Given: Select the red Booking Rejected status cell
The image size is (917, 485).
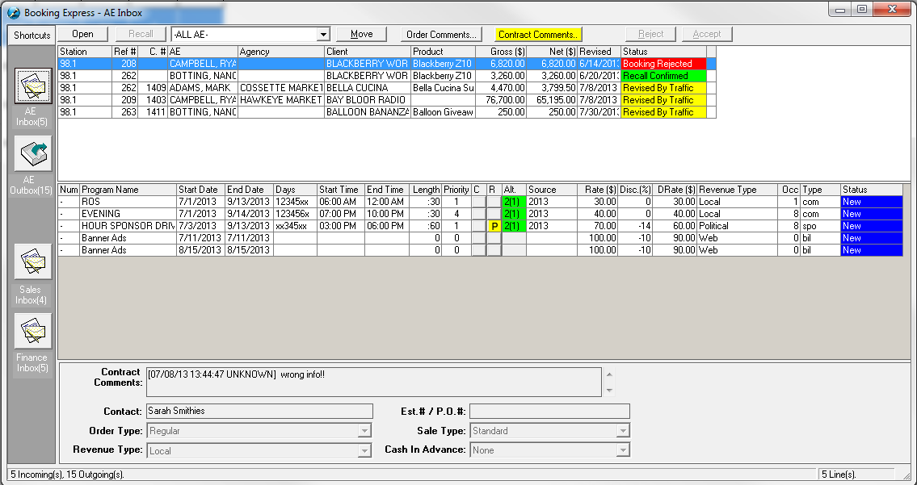Looking at the screenshot, I should tap(663, 64).
